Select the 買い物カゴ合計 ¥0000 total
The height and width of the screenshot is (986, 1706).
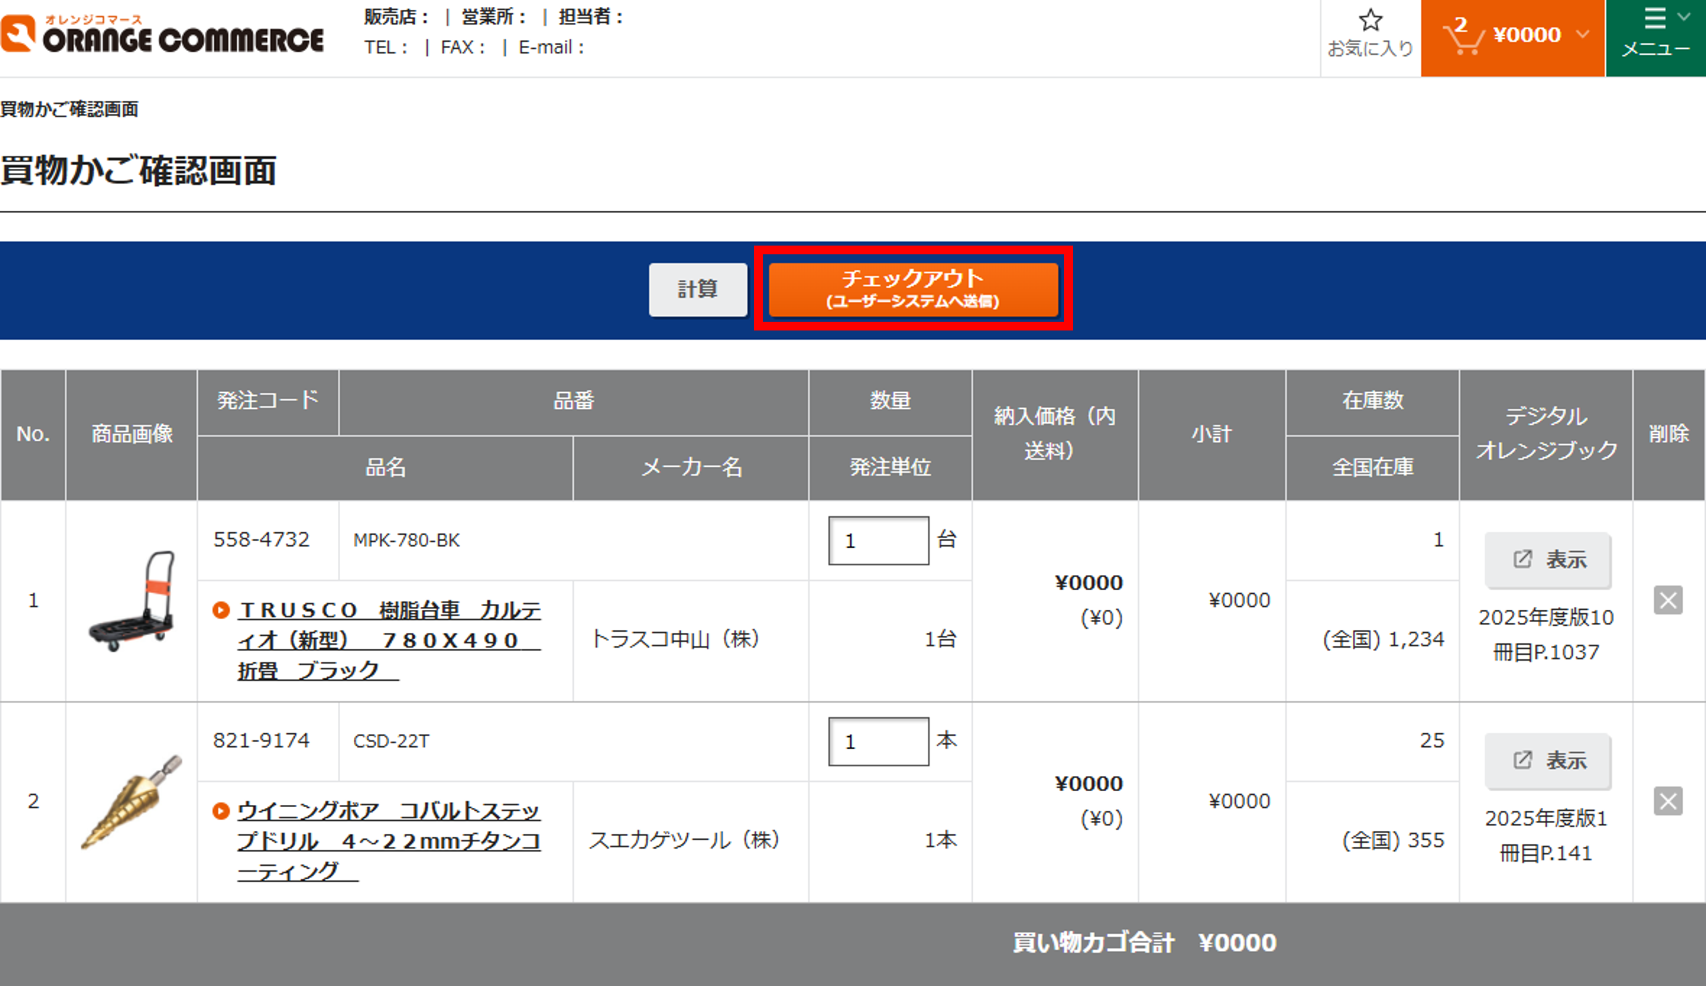pos(1144,943)
